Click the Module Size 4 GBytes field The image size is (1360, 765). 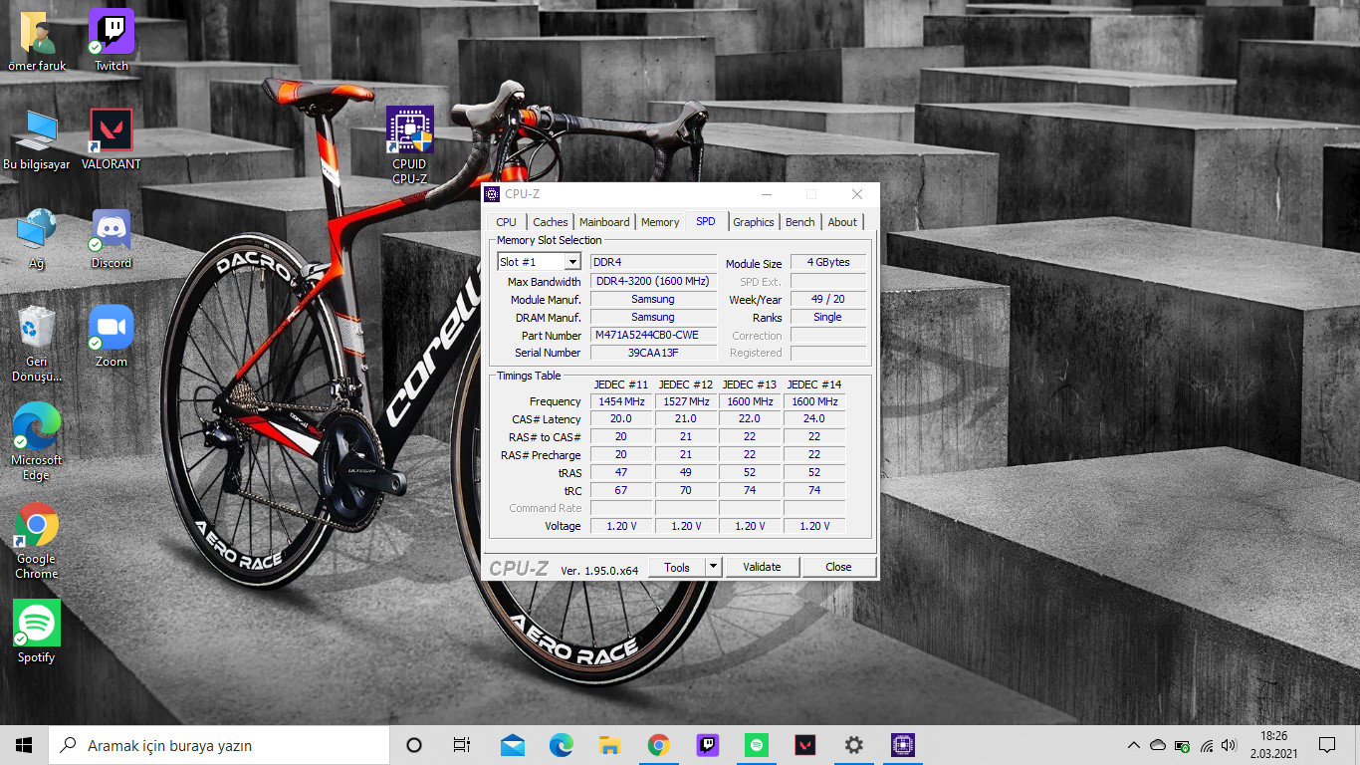[828, 263]
